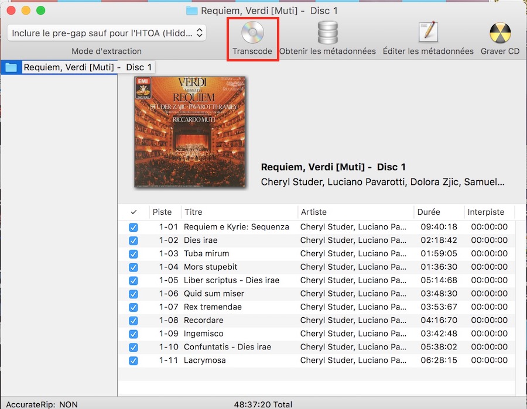Uncheck track 1-01 Requiem e Kyrie
The image size is (527, 409).
click(134, 227)
